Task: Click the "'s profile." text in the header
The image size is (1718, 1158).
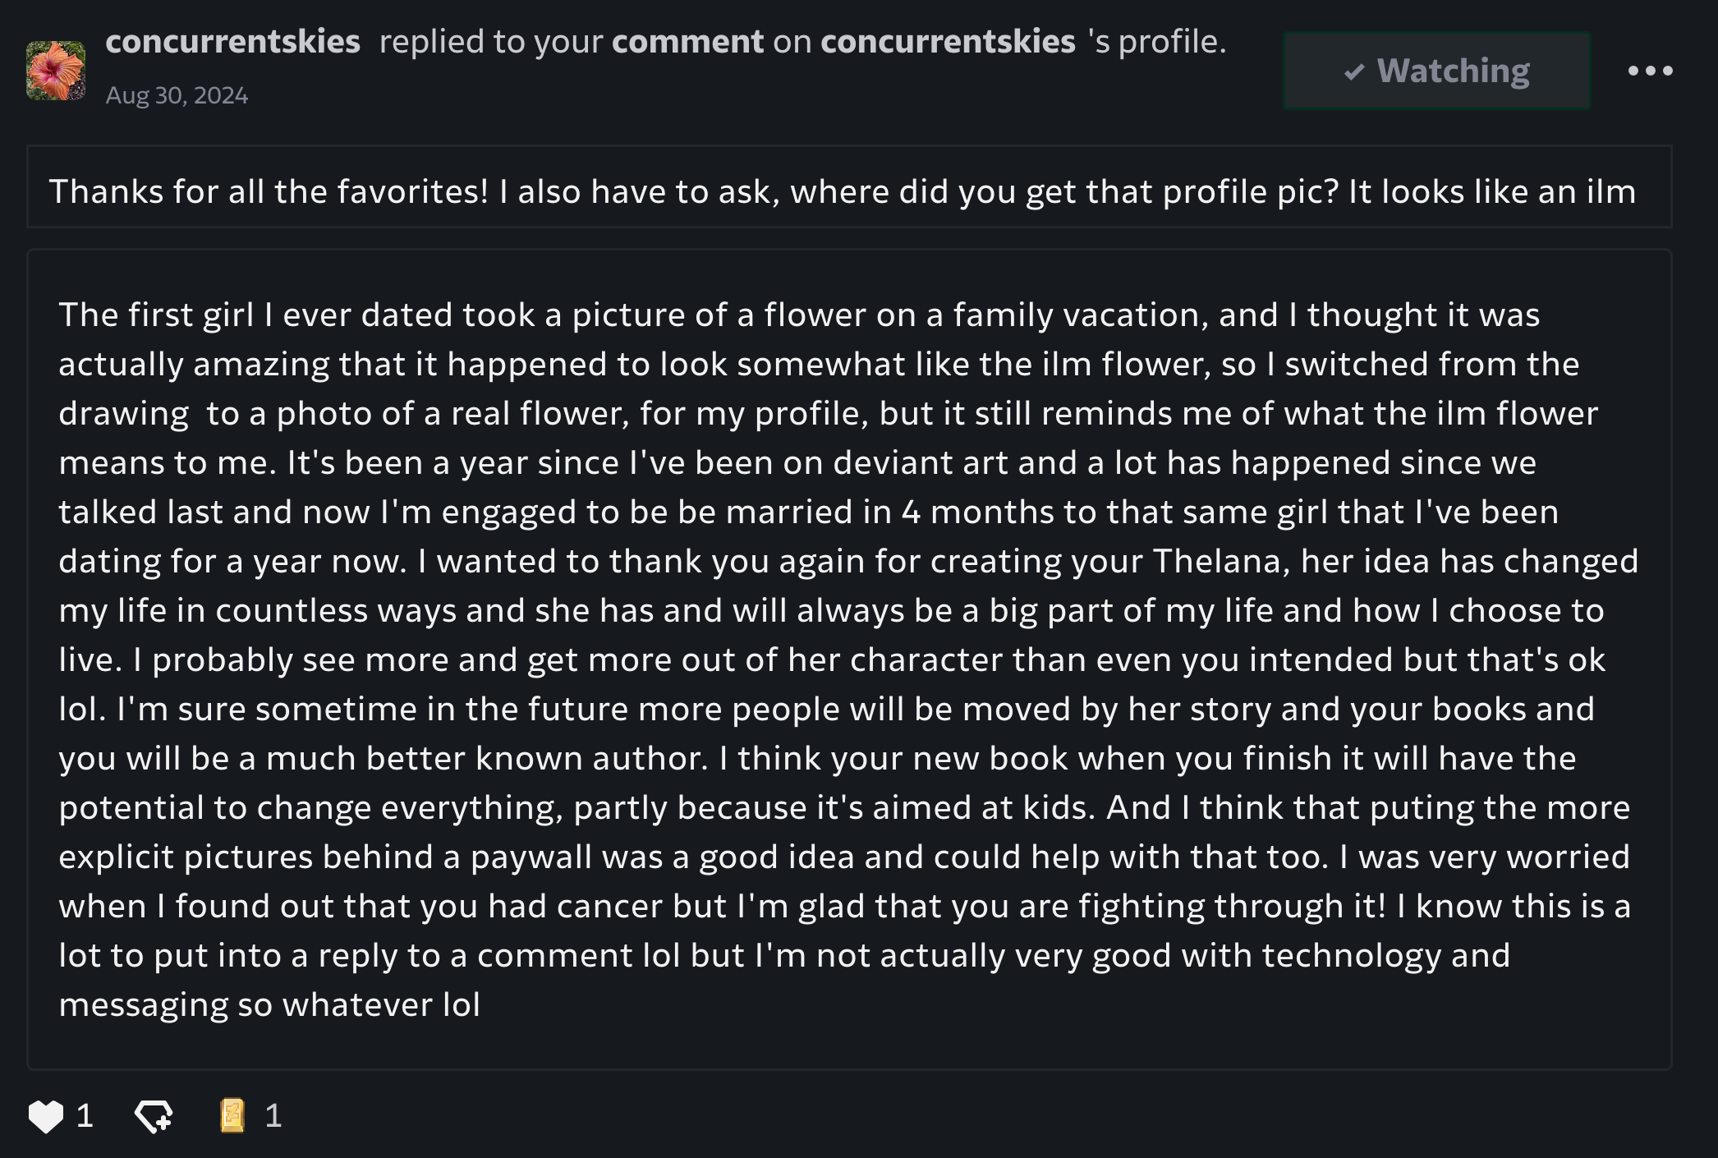Action: 1157,42
